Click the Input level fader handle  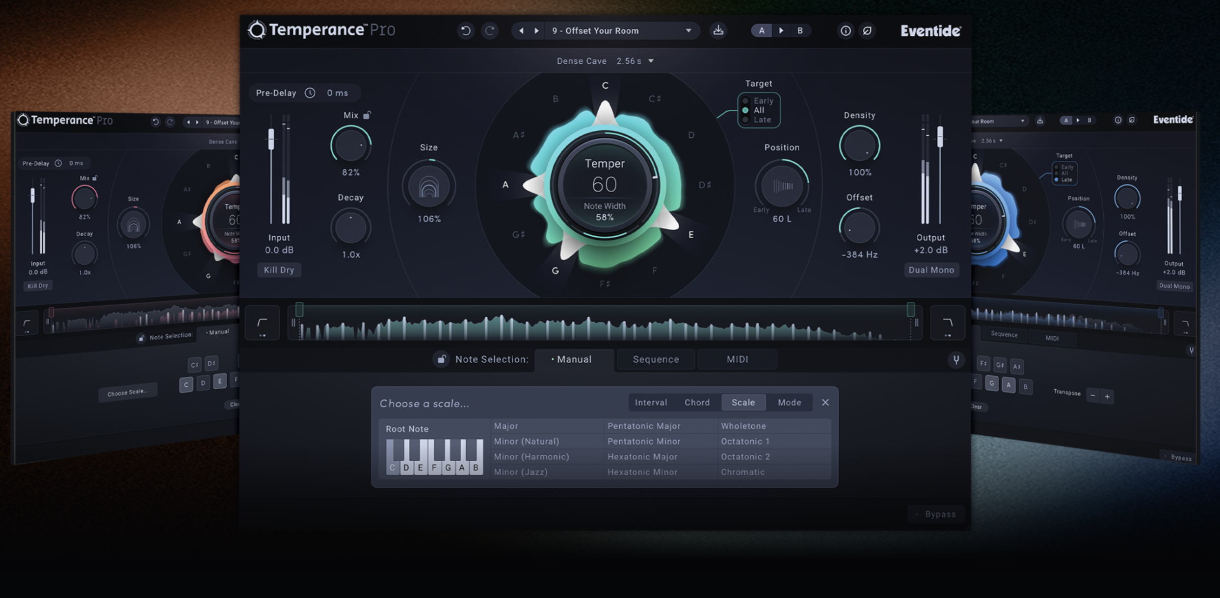tap(271, 140)
